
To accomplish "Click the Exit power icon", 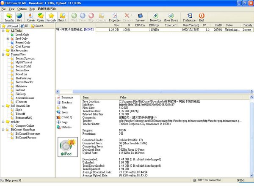I will pyautogui.click(x=202, y=17).
